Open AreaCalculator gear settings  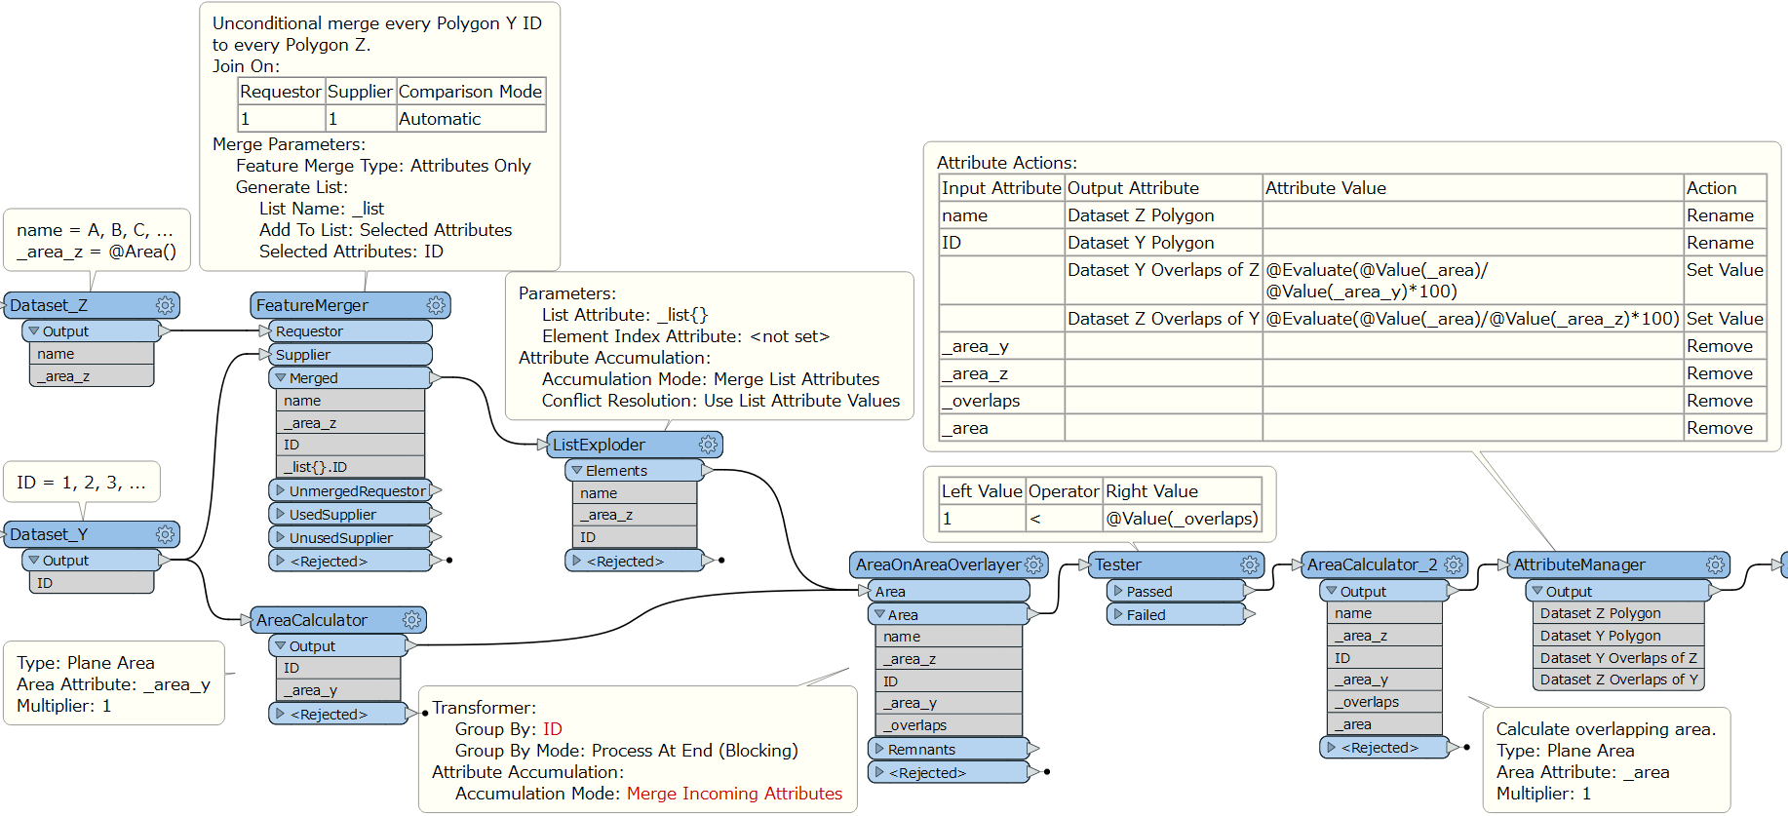pos(412,620)
